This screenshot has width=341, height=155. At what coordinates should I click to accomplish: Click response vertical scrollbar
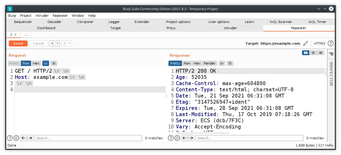326,73
